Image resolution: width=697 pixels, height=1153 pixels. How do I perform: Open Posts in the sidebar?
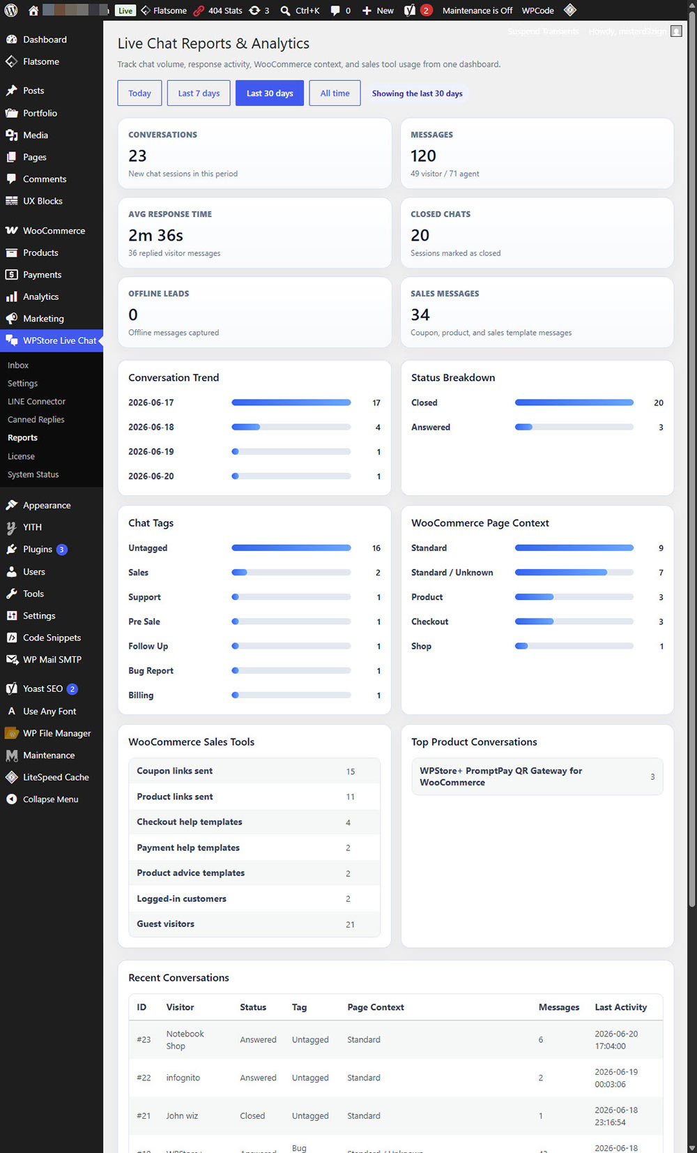(x=52, y=91)
